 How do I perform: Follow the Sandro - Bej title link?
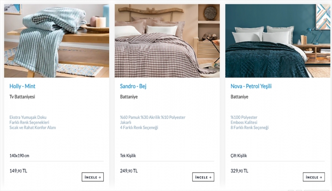[136, 86]
